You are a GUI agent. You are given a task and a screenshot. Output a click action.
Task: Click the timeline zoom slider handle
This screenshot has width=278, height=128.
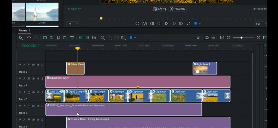tap(241, 38)
